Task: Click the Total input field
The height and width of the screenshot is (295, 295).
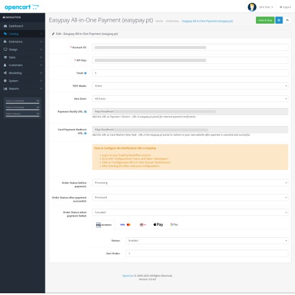Action: click(190, 73)
